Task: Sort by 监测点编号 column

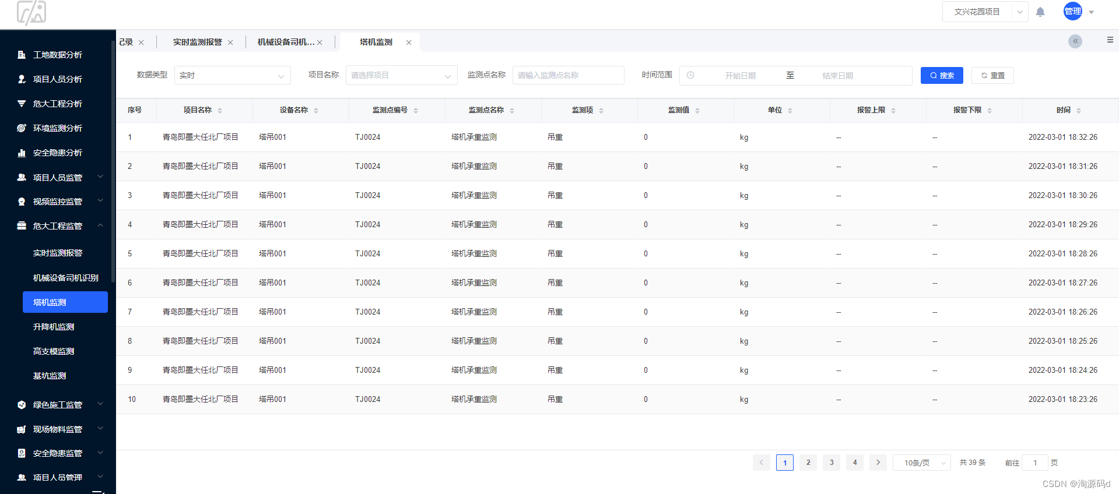Action: [x=416, y=110]
